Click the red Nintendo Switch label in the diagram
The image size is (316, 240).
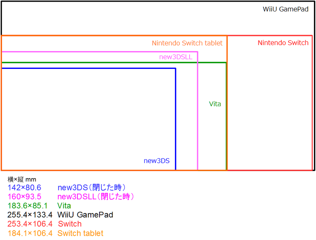point(283,43)
